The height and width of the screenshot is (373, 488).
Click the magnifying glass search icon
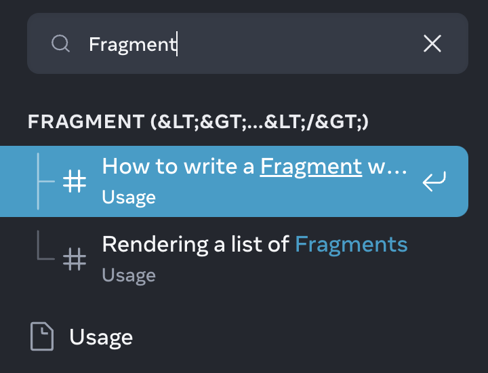(60, 43)
